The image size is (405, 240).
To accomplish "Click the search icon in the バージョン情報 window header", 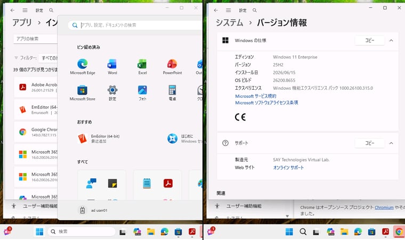I will click(255, 10).
